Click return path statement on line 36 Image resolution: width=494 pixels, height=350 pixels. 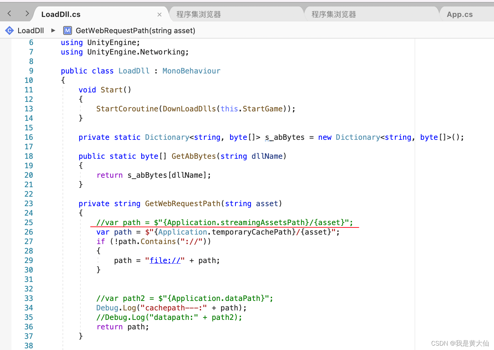(x=123, y=327)
